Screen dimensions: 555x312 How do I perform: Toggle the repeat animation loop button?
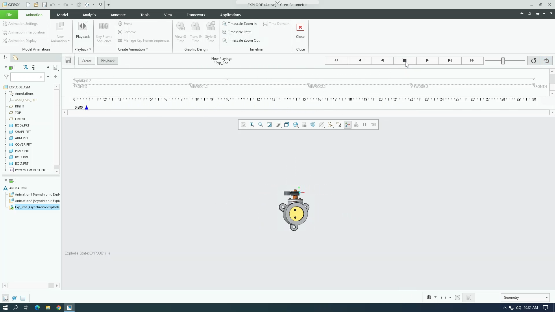point(533,61)
